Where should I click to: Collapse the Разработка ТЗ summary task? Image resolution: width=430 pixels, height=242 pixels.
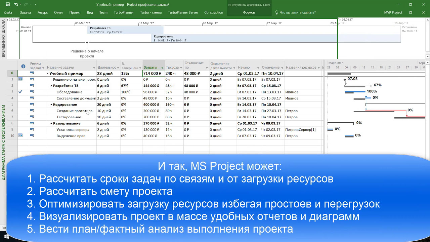tap(51, 86)
